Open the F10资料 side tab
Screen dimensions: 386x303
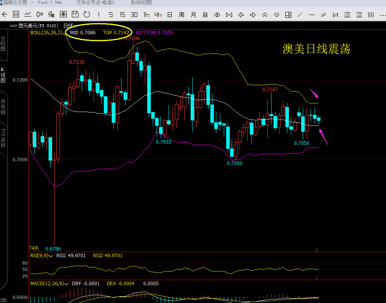click(x=3, y=138)
